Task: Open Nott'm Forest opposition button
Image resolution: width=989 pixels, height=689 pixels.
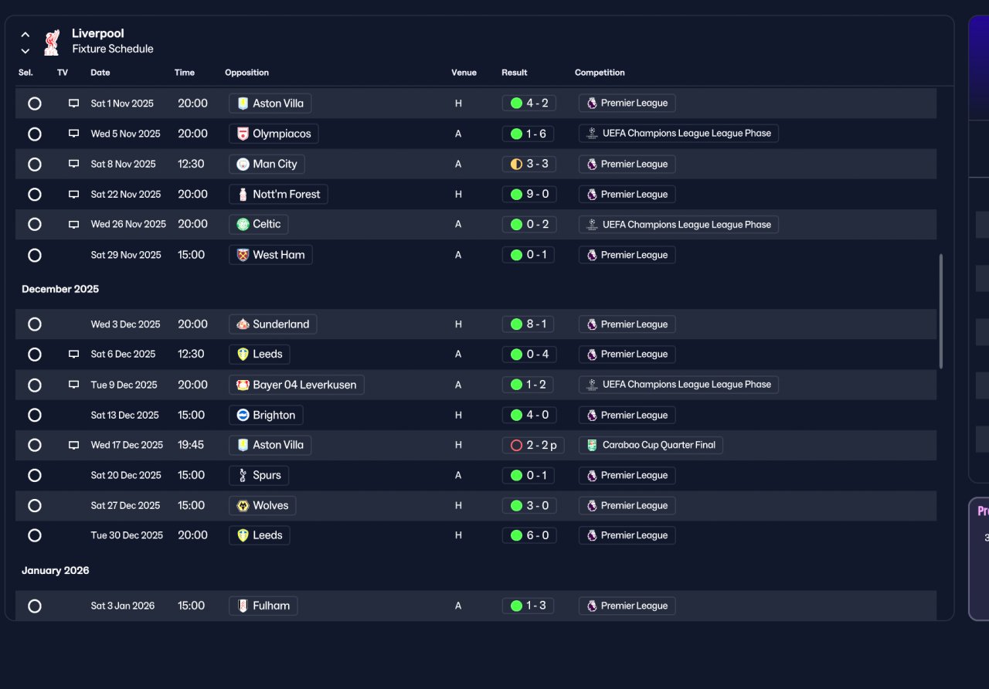Action: click(278, 194)
